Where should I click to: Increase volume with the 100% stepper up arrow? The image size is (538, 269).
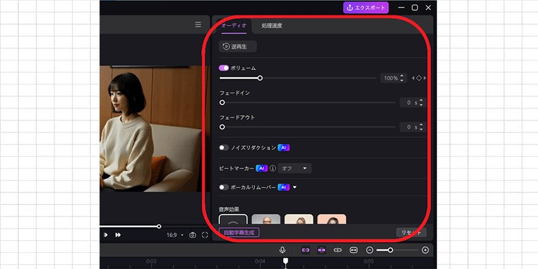[402, 76]
